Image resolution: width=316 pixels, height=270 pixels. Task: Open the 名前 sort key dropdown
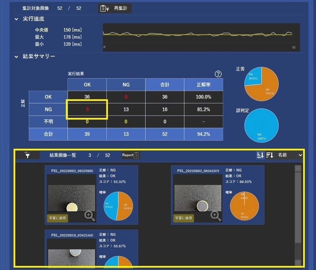[290, 155]
